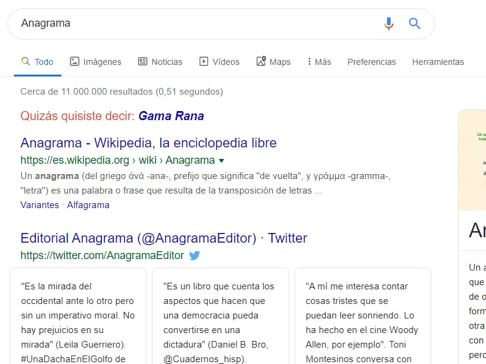Switch to the Vídeos tab
Image resolution: width=486 pixels, height=364 pixels.
click(x=219, y=62)
